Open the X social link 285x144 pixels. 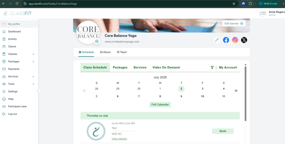click(244, 40)
